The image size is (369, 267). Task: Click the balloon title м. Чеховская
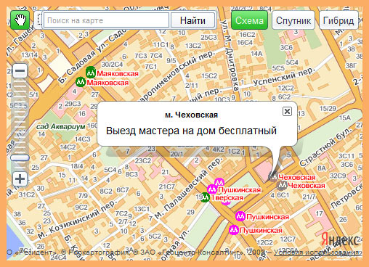(x=191, y=115)
